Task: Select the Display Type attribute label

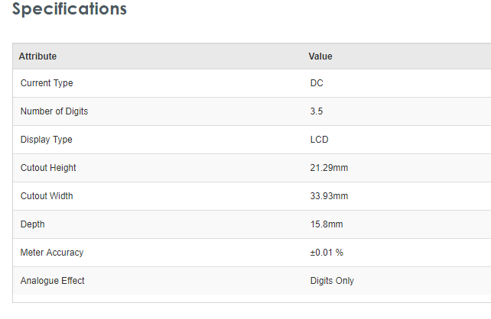Action: coord(47,140)
